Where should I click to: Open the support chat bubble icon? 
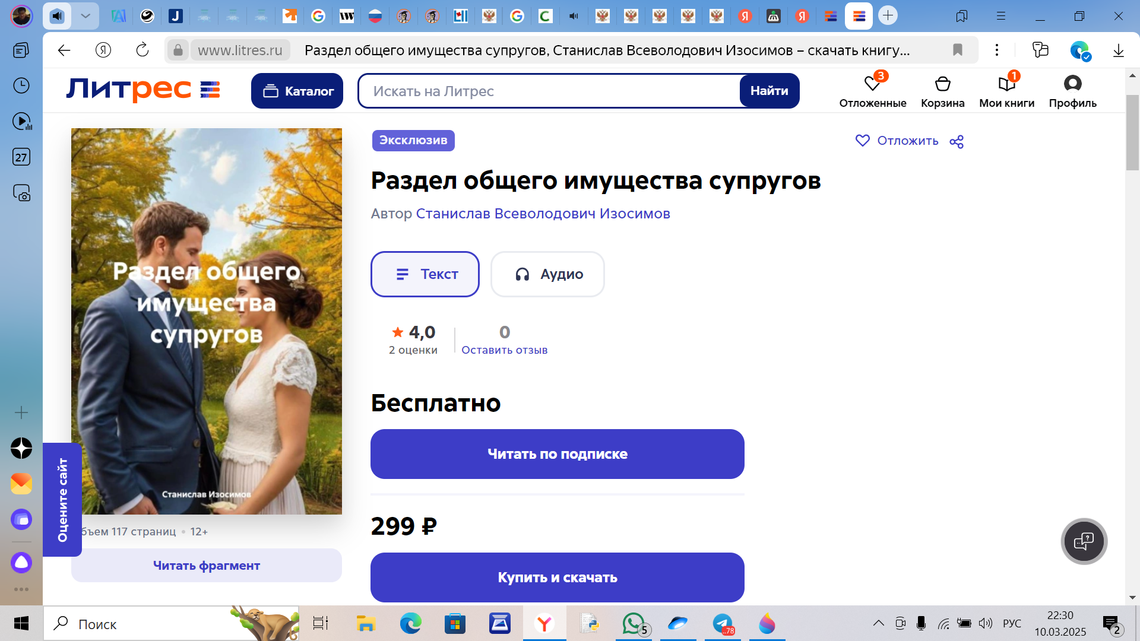pyautogui.click(x=1084, y=541)
